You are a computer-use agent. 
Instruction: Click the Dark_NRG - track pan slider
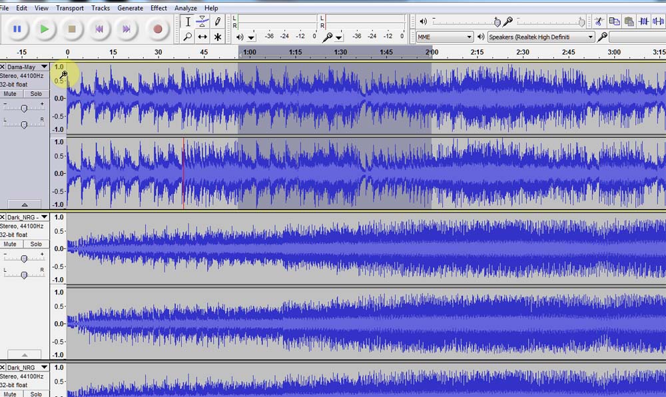pos(24,274)
